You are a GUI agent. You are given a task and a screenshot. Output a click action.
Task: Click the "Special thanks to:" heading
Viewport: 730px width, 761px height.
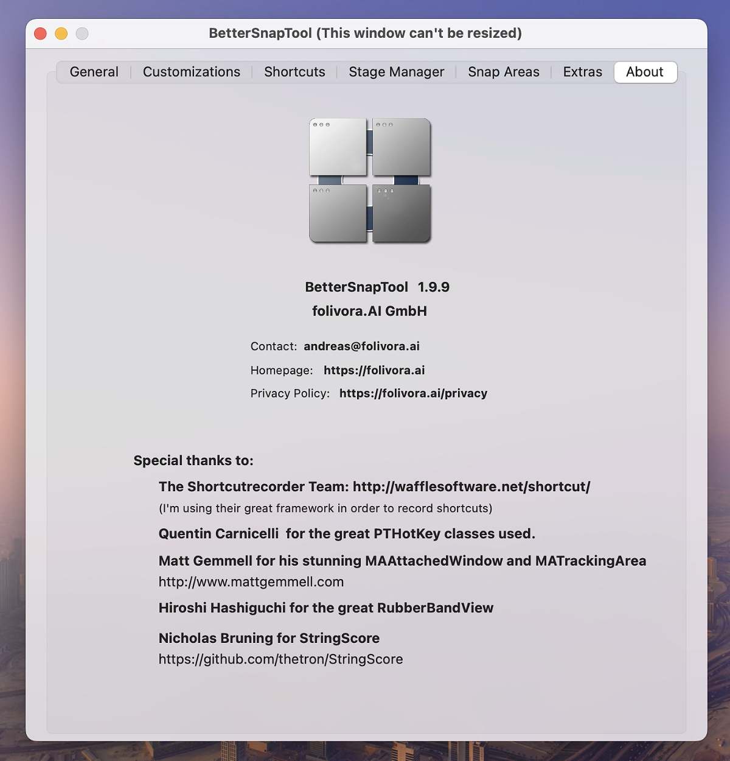(193, 460)
